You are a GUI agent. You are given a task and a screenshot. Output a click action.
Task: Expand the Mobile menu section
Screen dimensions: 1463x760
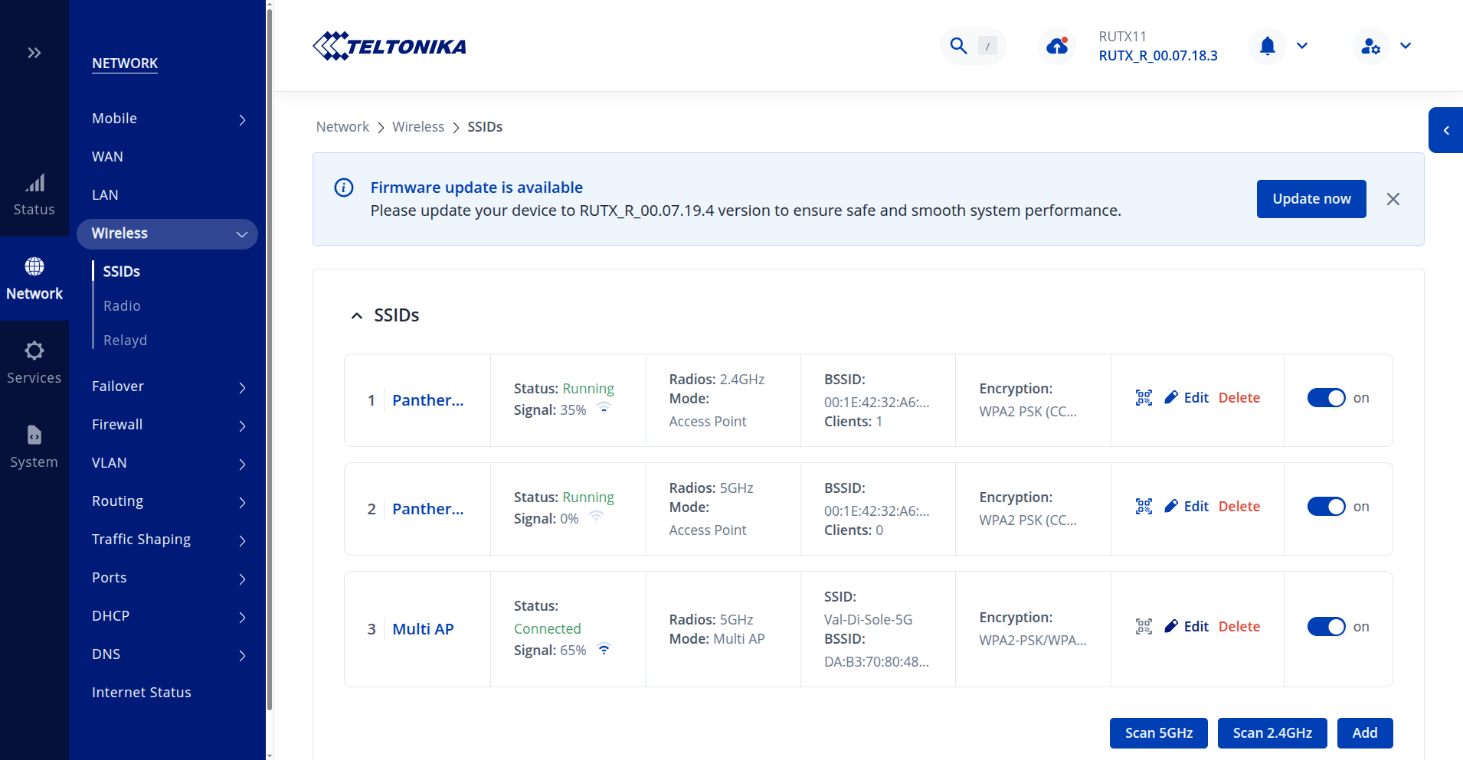pyautogui.click(x=167, y=119)
